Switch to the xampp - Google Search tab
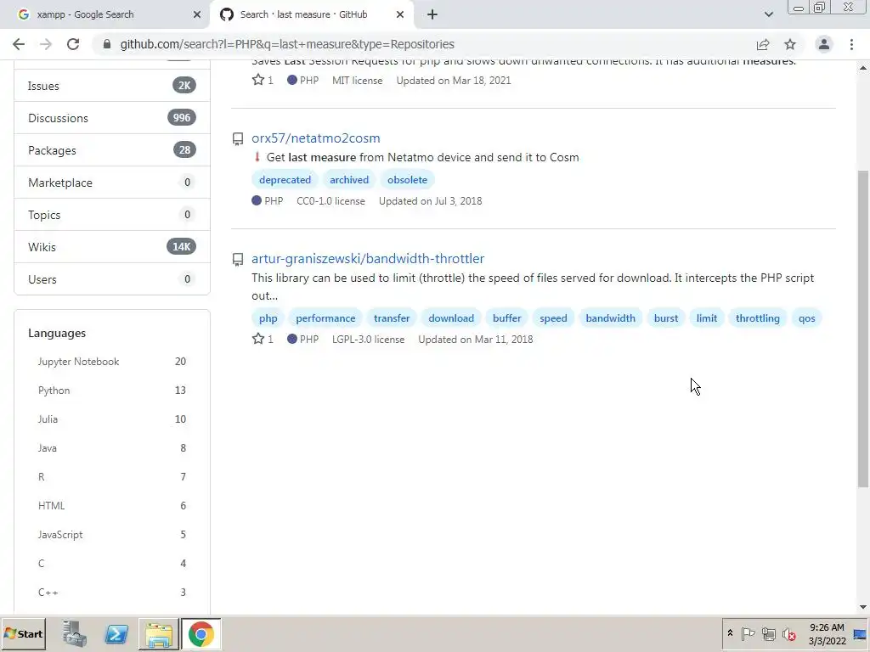Viewport: 870px width, 652px height. tap(105, 14)
